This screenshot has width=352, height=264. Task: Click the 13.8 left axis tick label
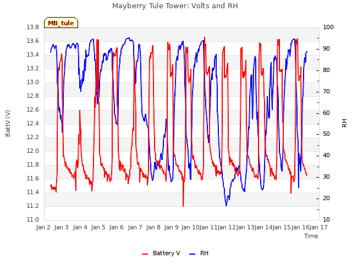pos(33,28)
